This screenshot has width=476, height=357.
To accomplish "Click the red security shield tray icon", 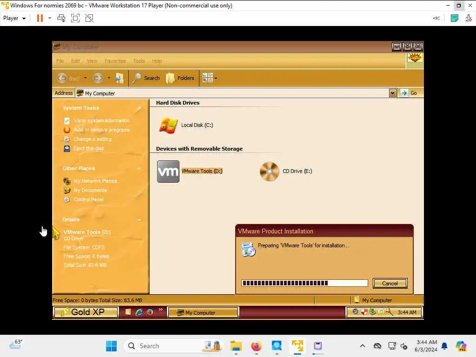I will (364, 312).
